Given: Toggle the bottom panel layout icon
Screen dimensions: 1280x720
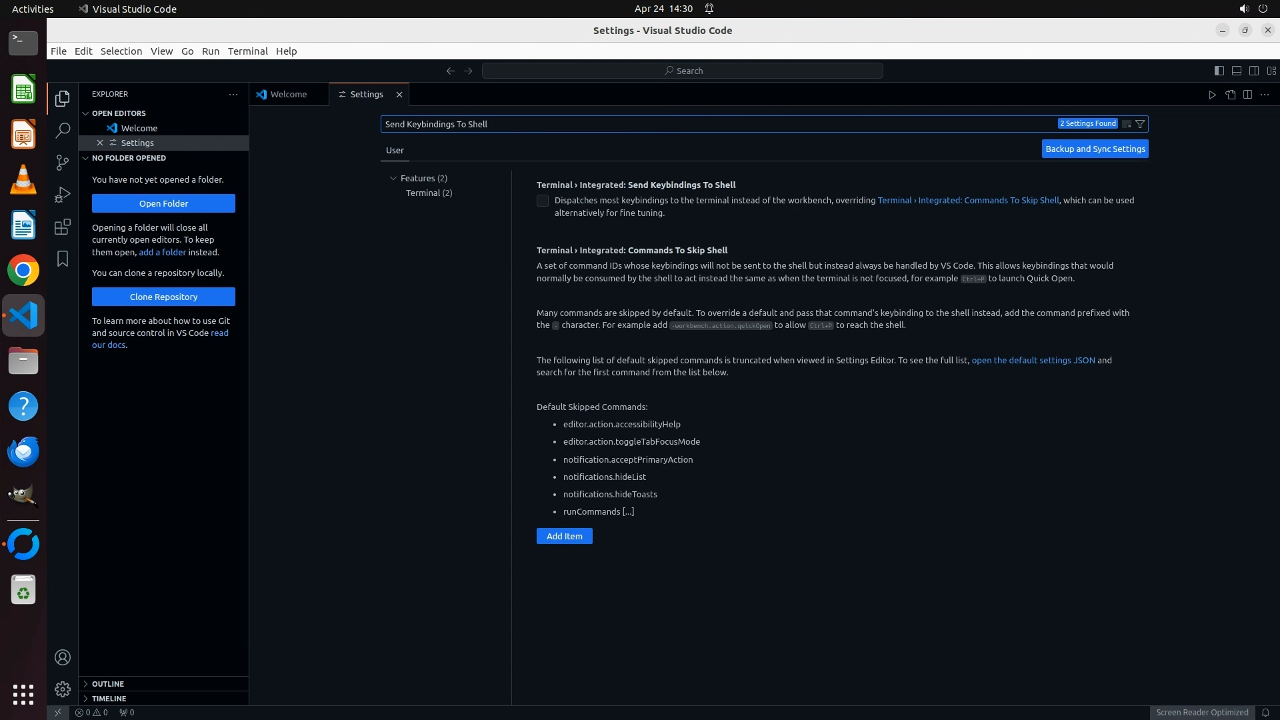Looking at the screenshot, I should 1236,71.
